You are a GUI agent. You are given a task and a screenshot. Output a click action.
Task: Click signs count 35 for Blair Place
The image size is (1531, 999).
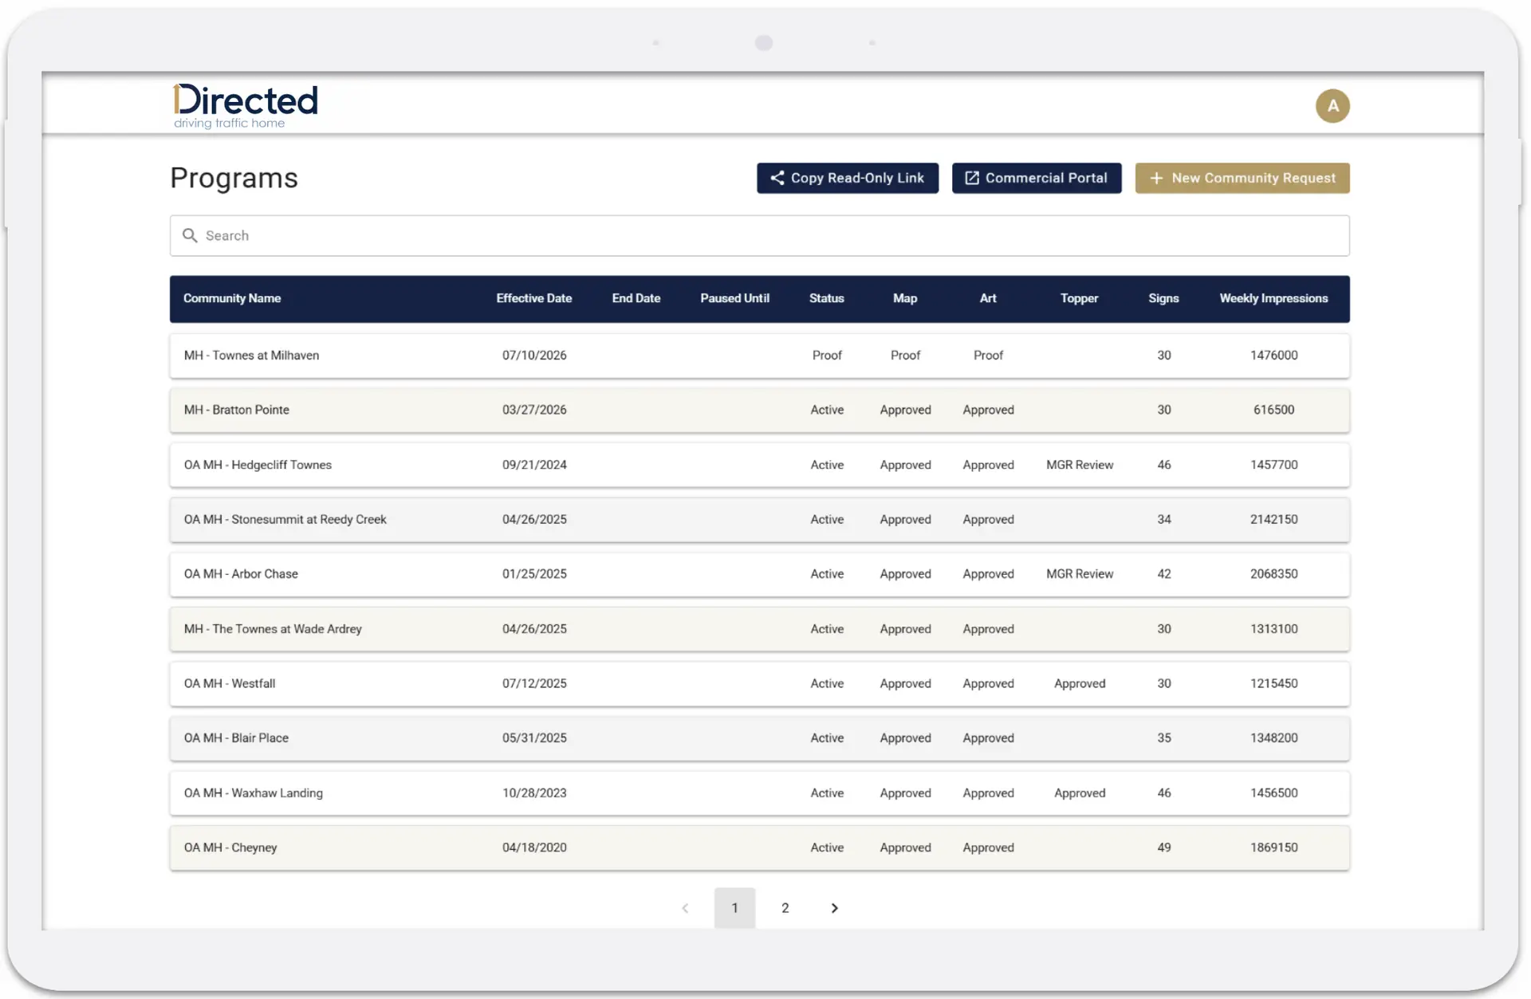pyautogui.click(x=1164, y=738)
